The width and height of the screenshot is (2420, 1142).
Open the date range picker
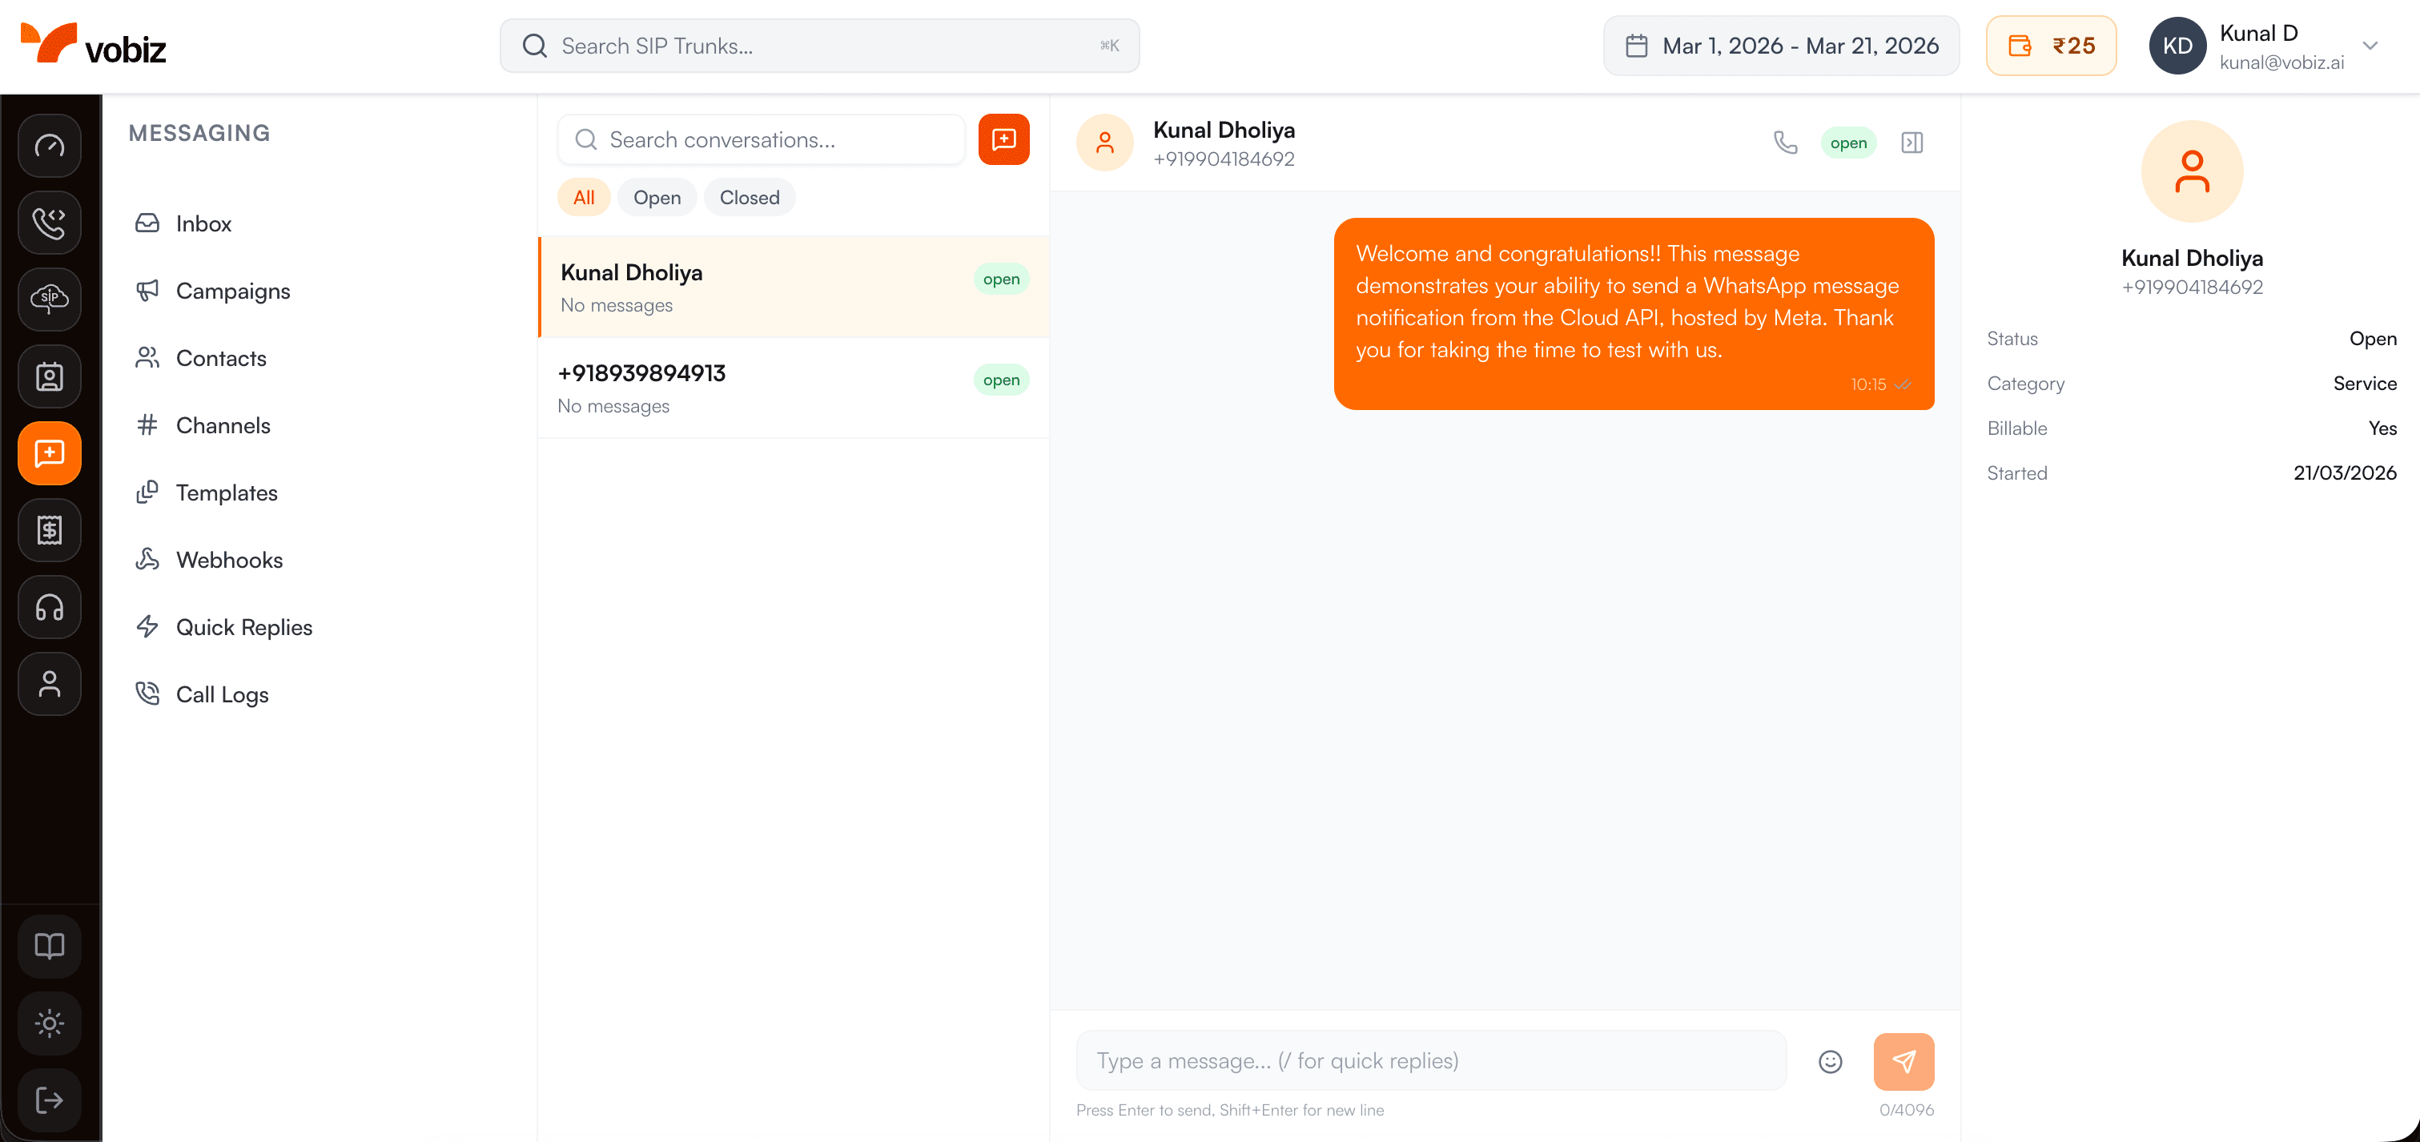1780,45
